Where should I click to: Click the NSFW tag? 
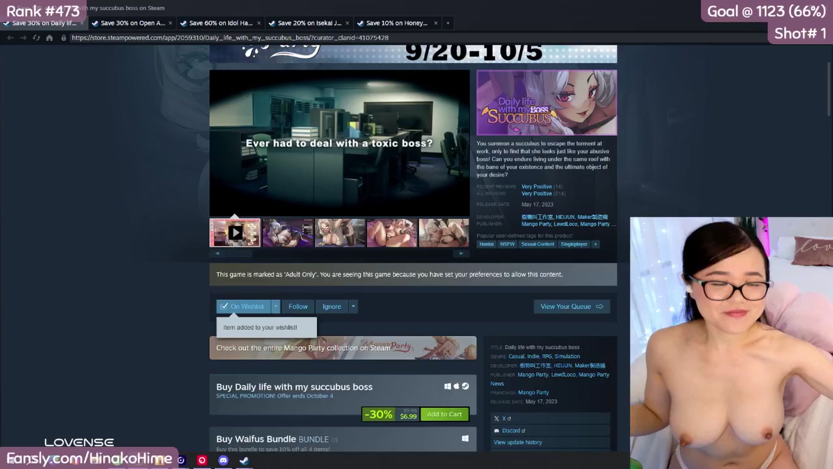(507, 244)
